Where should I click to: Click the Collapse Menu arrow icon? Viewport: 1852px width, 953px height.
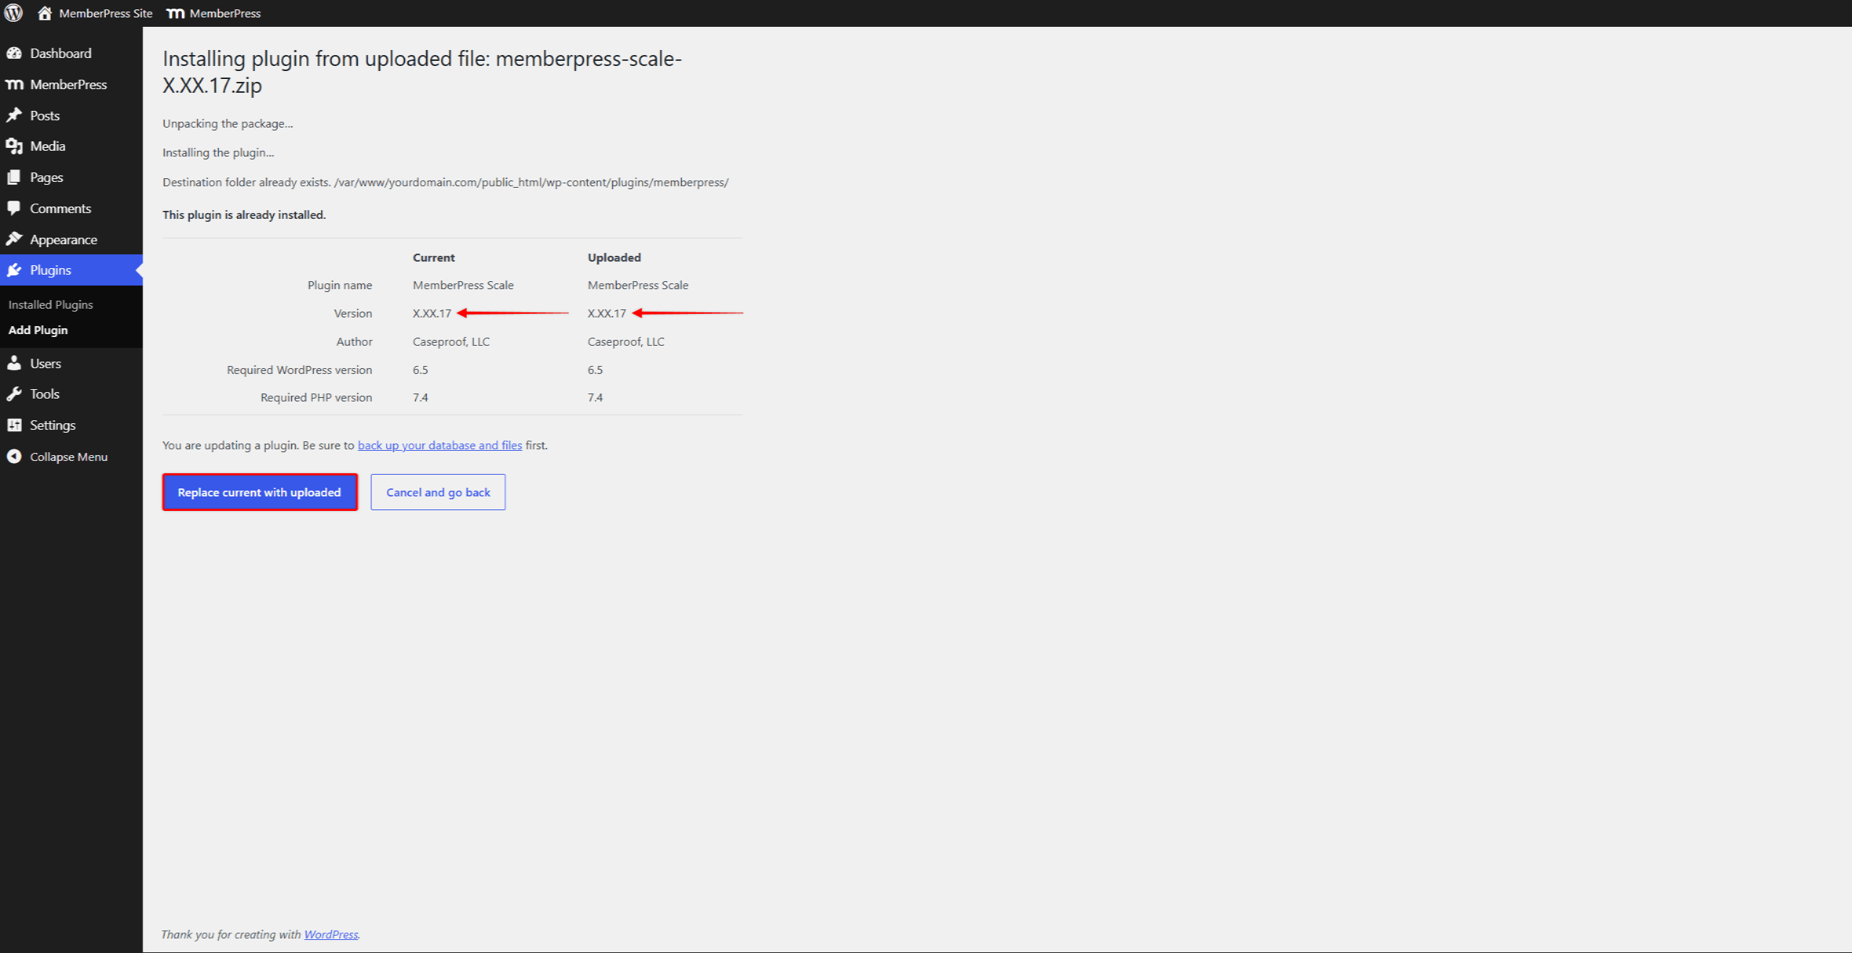click(x=14, y=457)
